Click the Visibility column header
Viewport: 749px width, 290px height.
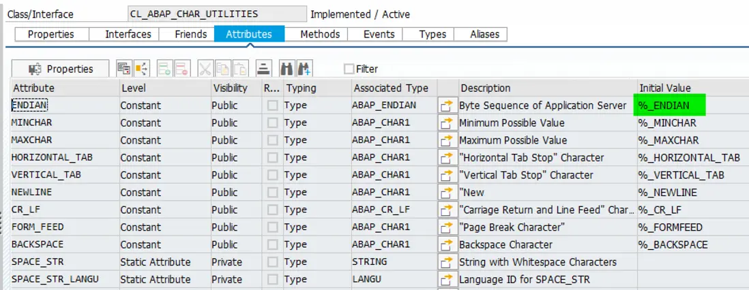click(230, 88)
